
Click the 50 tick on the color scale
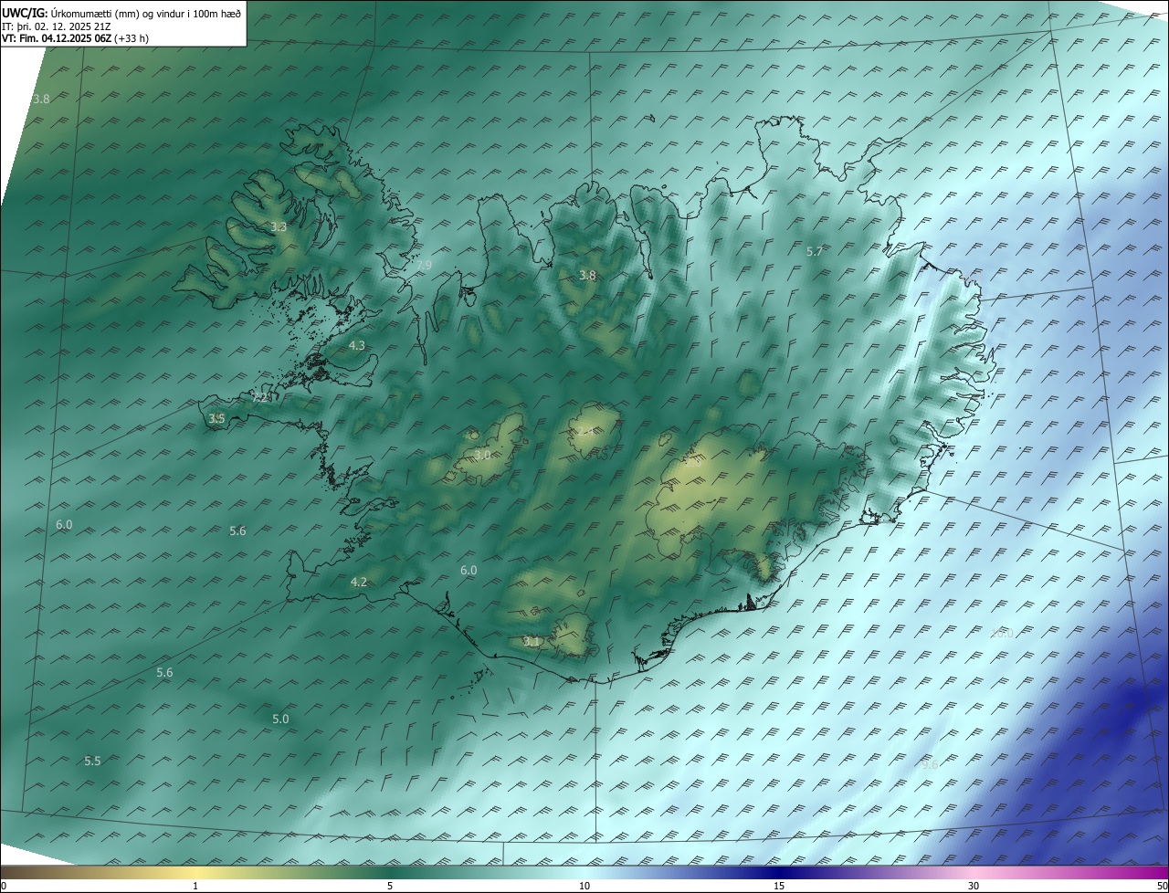tap(1162, 886)
